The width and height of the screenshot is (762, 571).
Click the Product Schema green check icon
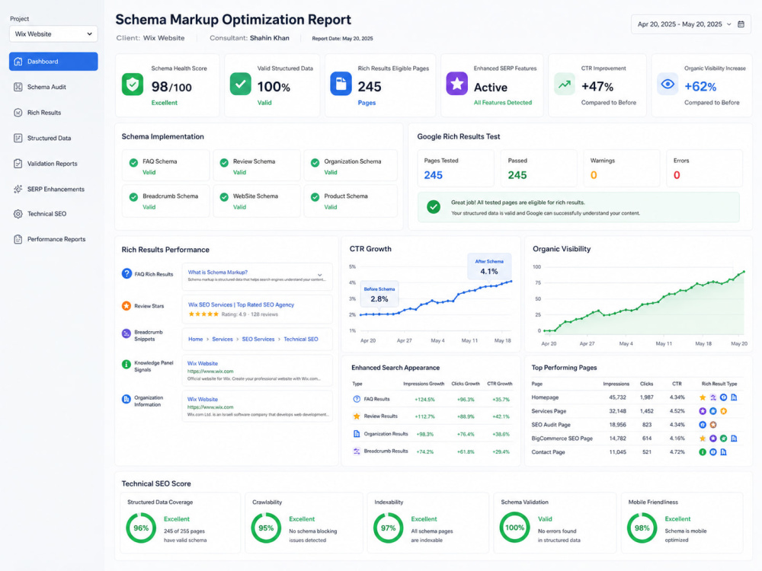coord(315,197)
